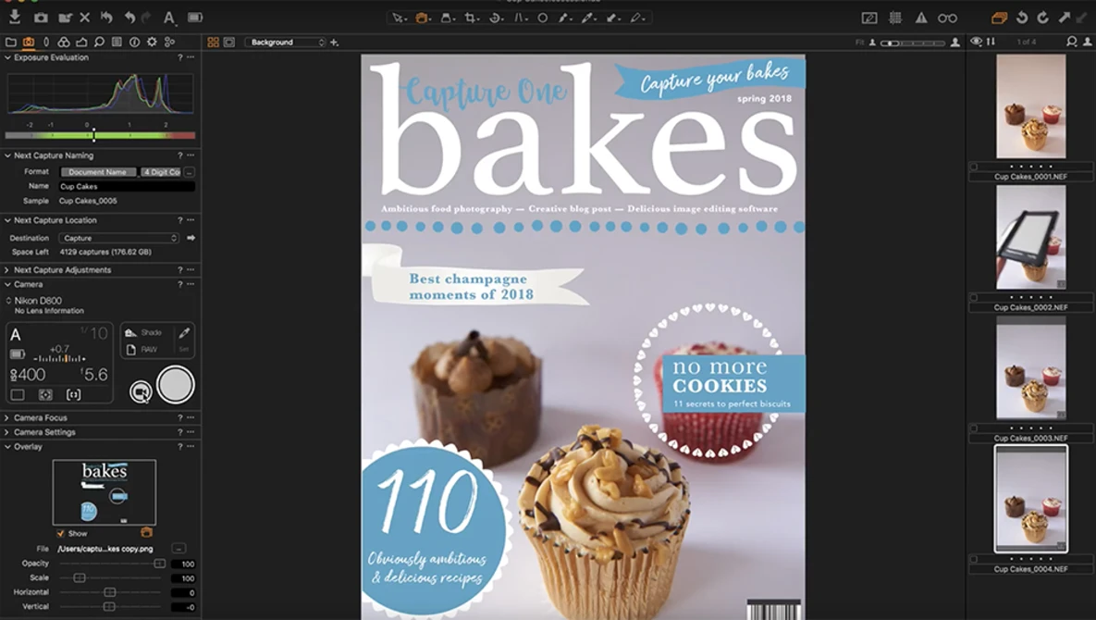1096x620 pixels.
Task: Click the orange copies/variants icon
Action: coord(999,19)
